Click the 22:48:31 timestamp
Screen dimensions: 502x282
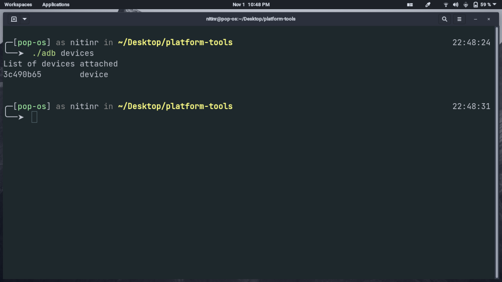[471, 107]
